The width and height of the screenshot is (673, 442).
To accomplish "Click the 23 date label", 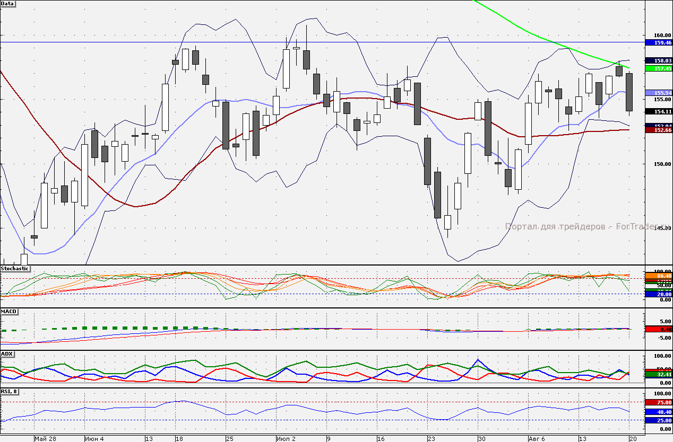I will (x=431, y=439).
